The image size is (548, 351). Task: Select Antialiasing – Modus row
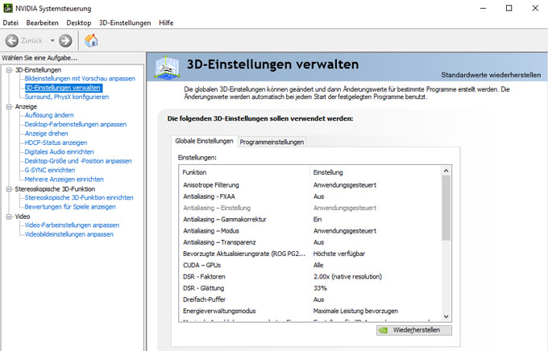pos(310,231)
